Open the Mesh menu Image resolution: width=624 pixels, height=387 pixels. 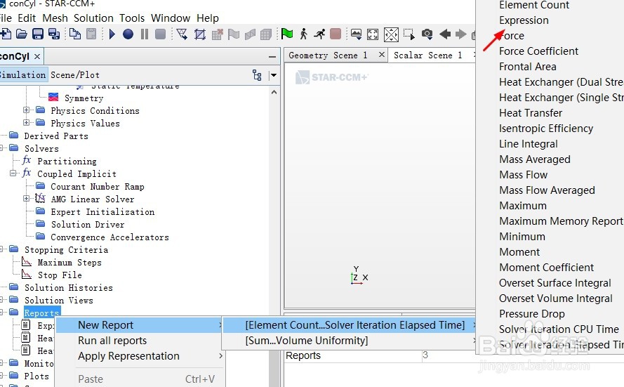[x=55, y=18]
